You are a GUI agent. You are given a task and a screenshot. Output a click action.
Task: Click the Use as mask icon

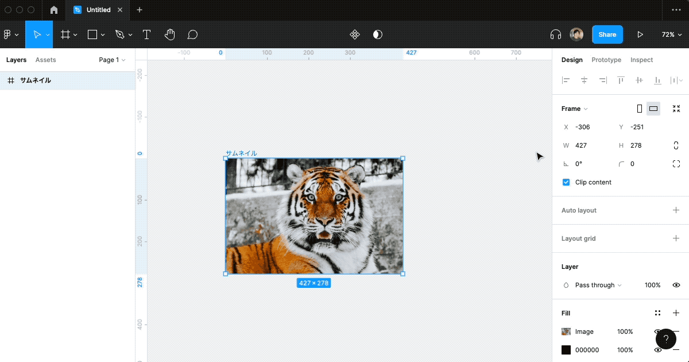click(x=377, y=34)
